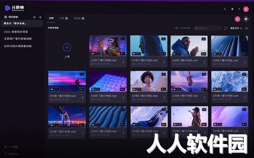Invite a member with add-person icon
The width and height of the screenshot is (254, 158).
pyautogui.click(x=246, y=19)
